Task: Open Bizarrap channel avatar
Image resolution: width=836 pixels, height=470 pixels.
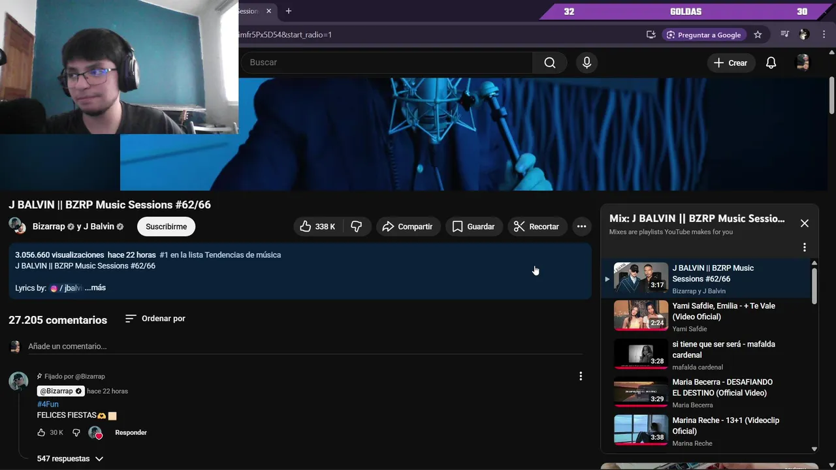Action: [17, 226]
